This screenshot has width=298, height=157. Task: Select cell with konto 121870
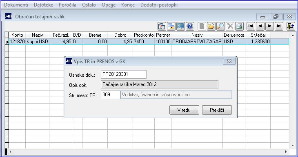click(17, 42)
